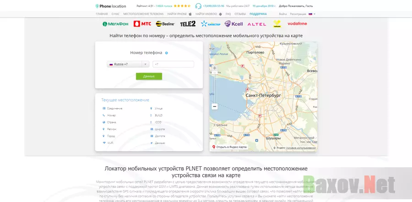Screen dimensions: 412x202
Task: Open the Russia +7 country code dropdown
Action: 128,64
